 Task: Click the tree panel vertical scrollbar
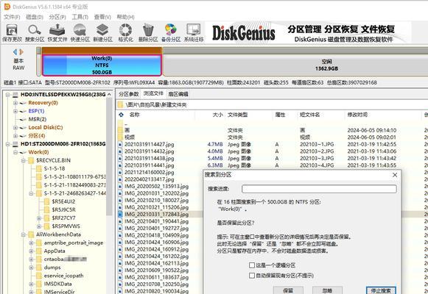(x=110, y=157)
